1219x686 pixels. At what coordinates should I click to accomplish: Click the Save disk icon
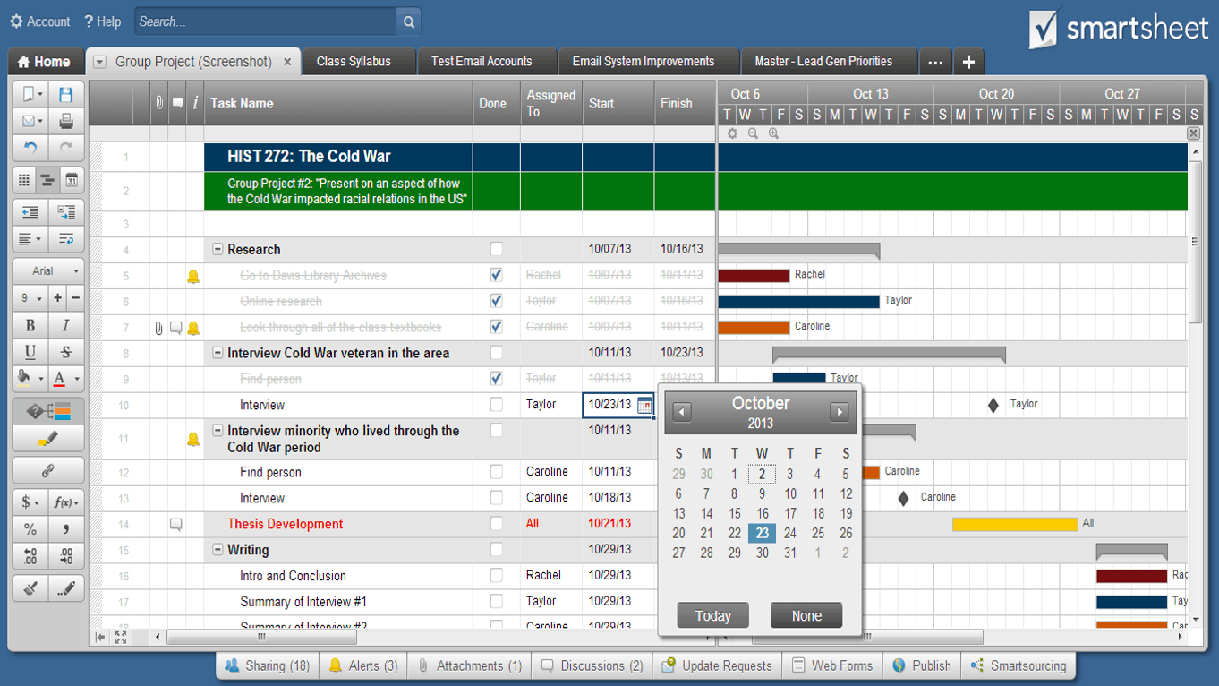coord(66,94)
